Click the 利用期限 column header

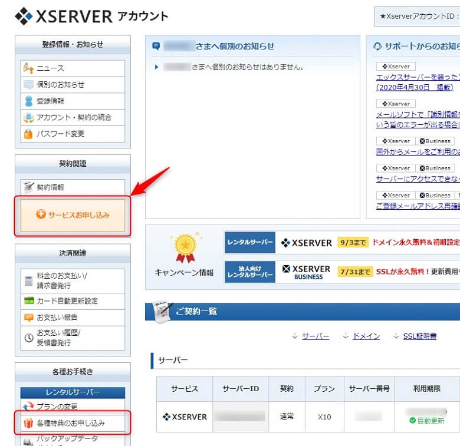click(426, 389)
